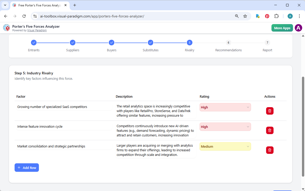Change rating for intense feature innovation cycle
The height and width of the screenshot is (191, 305).
pos(225,127)
